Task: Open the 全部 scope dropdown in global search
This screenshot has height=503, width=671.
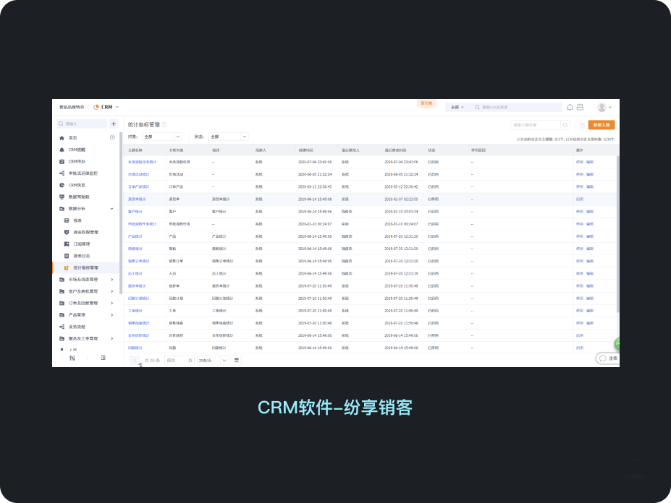Action: 457,107
